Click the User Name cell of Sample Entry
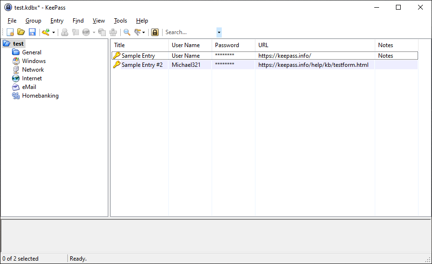 (186, 56)
